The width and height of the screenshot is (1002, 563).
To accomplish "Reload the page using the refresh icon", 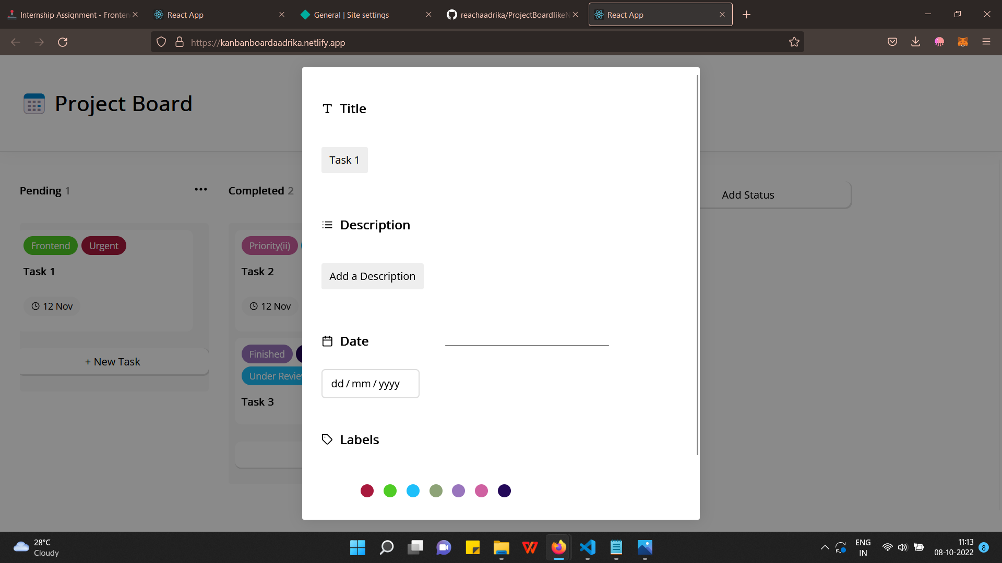I will coord(63,42).
